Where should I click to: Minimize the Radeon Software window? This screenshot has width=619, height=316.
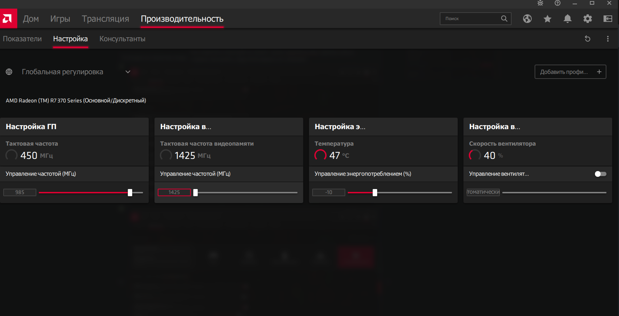point(575,3)
